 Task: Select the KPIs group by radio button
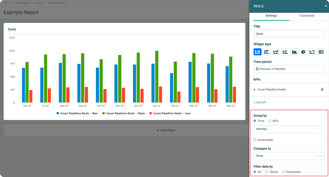[x=270, y=121]
